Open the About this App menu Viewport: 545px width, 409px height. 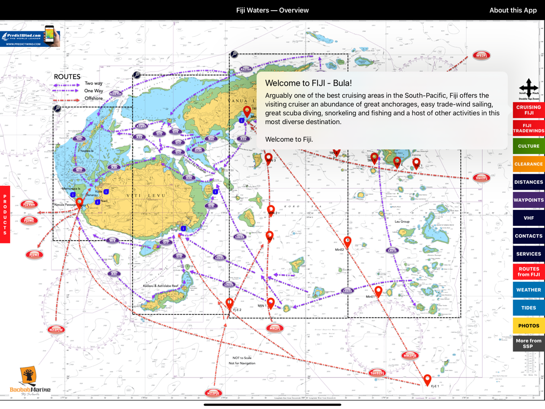[513, 10]
